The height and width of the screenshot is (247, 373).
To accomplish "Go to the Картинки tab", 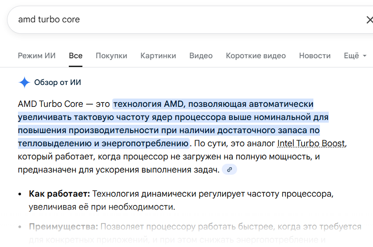I will pos(158,56).
